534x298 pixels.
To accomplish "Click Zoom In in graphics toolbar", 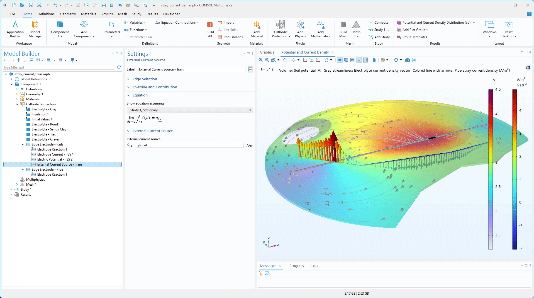I will tap(260, 60).
